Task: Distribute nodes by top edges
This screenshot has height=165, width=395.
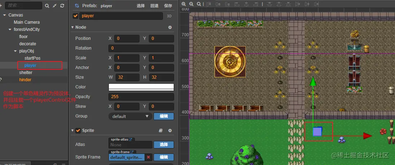Action: click(270, 4)
